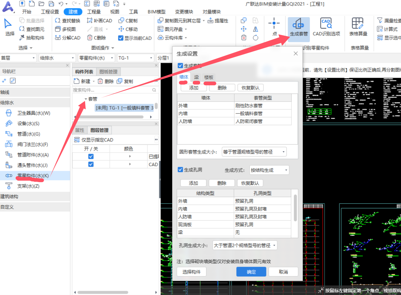The image size is (401, 295).
Task: Open the 表格算量 tool
Action: [358, 27]
